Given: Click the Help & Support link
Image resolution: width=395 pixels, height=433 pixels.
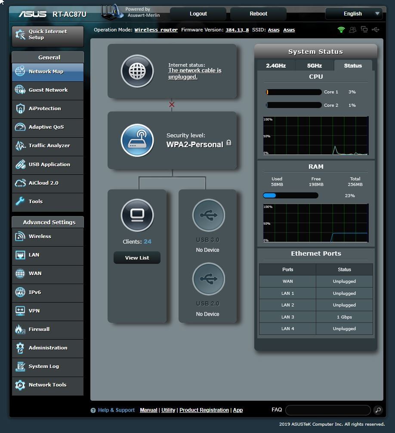Looking at the screenshot, I should [x=116, y=410].
